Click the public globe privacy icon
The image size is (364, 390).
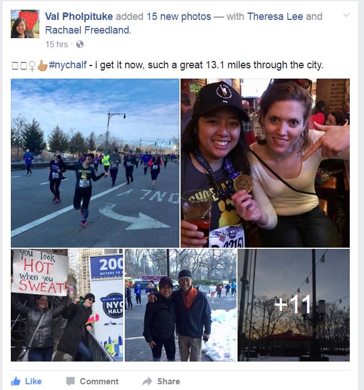(80, 44)
